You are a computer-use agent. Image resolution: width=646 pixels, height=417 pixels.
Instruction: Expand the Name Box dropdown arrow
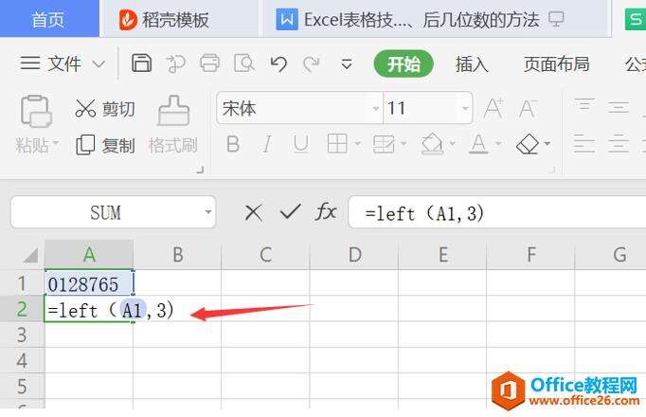click(x=208, y=212)
